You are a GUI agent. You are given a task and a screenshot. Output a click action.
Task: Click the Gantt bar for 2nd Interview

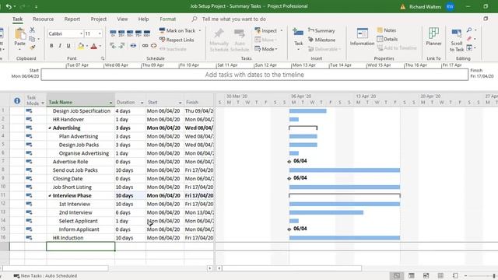(326, 212)
